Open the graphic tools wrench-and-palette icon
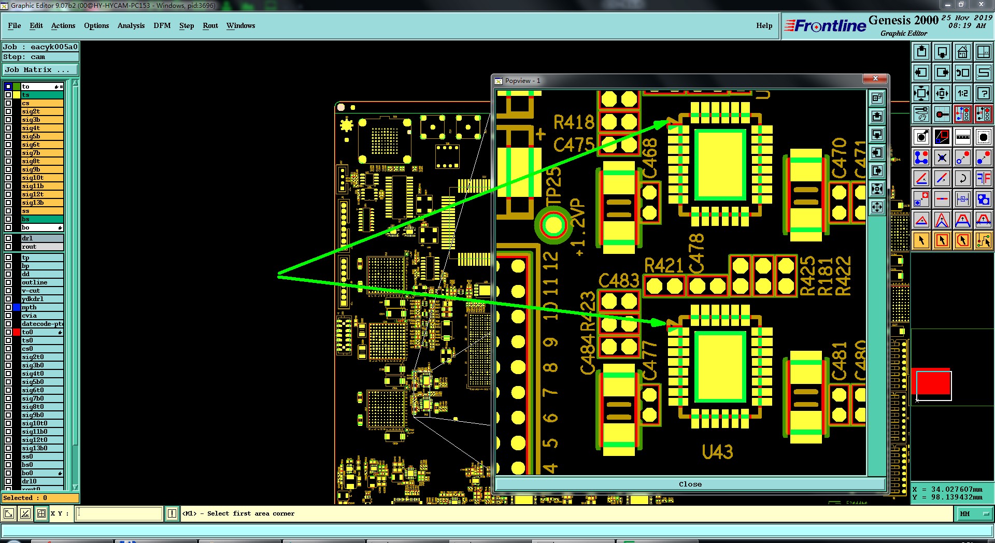Viewport: 995px width, 543px height. pos(921,113)
